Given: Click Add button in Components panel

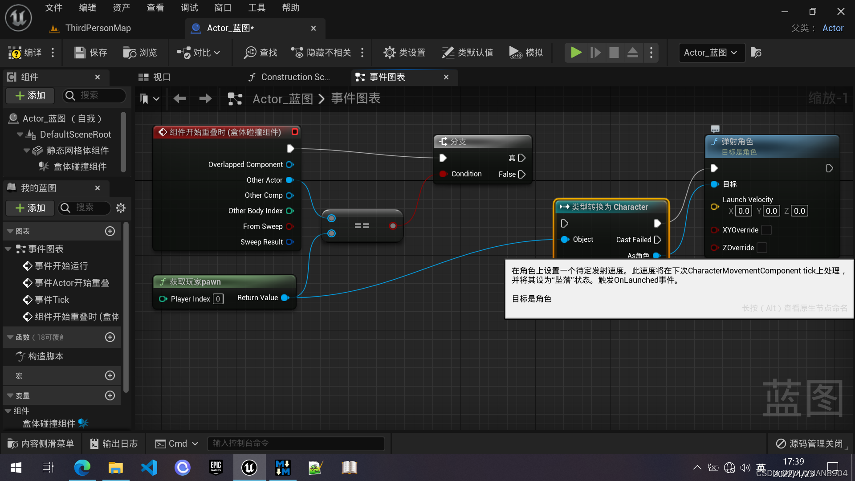Looking at the screenshot, I should pyautogui.click(x=30, y=96).
